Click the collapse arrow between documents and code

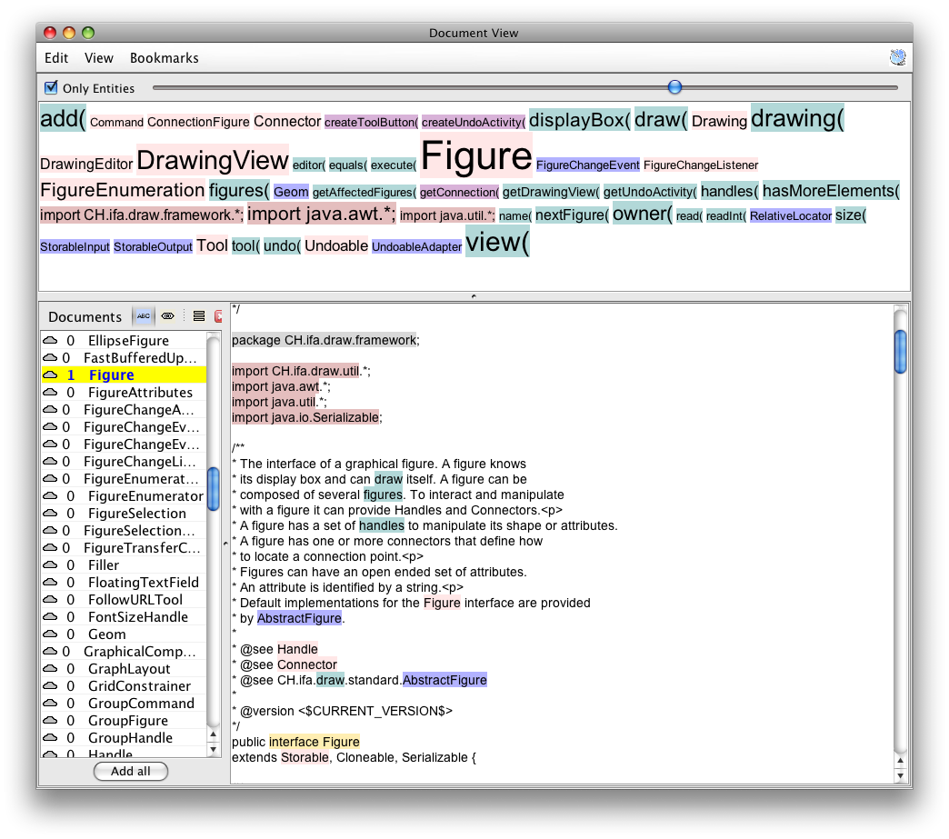[225, 544]
